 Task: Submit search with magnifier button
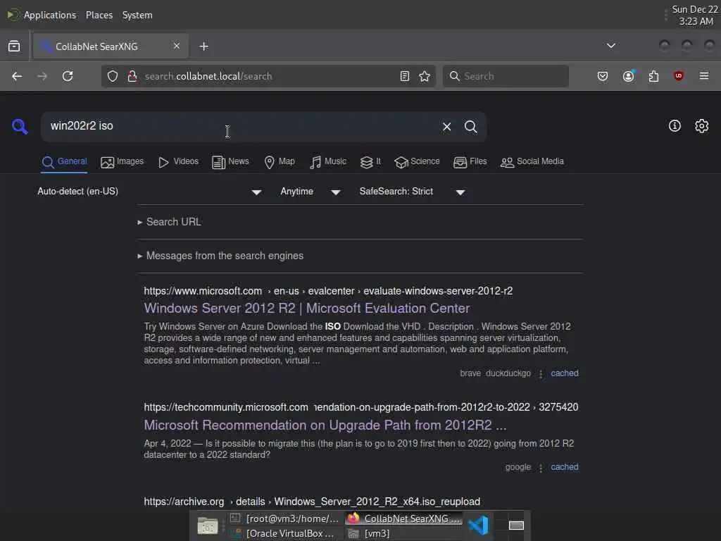point(470,127)
